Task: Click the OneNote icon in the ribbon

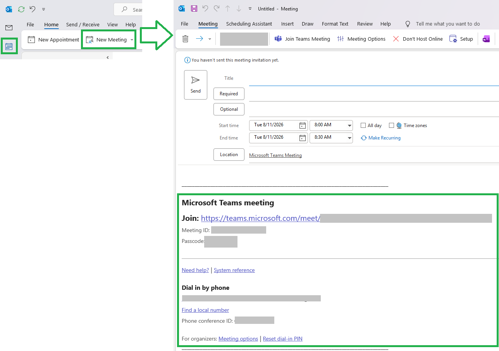Action: click(486, 39)
